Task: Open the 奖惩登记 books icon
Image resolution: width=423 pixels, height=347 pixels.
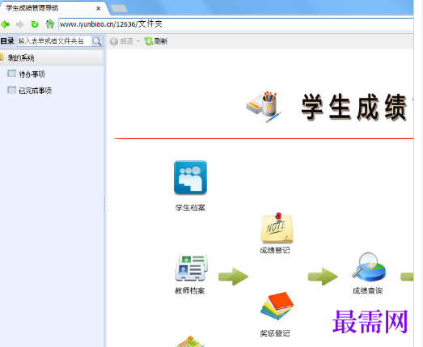Action: tap(277, 306)
